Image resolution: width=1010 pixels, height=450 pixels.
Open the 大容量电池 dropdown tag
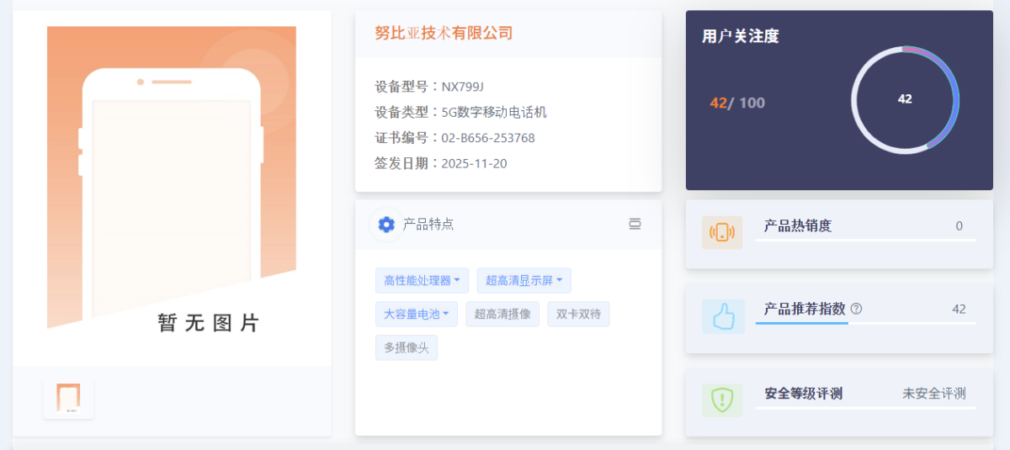(416, 315)
